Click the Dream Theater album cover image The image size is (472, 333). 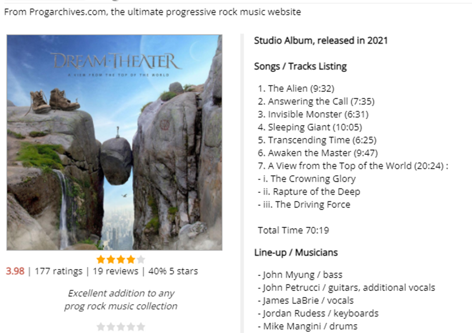point(114,142)
